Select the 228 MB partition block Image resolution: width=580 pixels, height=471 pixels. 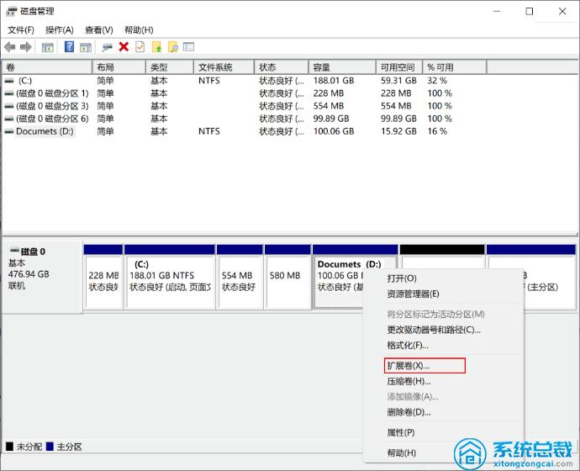[103, 277]
